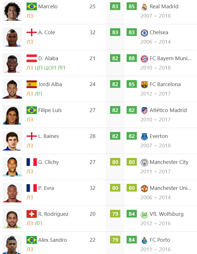
Task: Click the Manchester City crest icon
Action: (144, 163)
